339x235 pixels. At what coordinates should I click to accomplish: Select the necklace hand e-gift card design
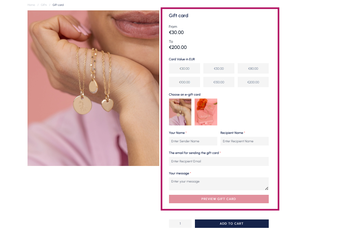coord(180,112)
